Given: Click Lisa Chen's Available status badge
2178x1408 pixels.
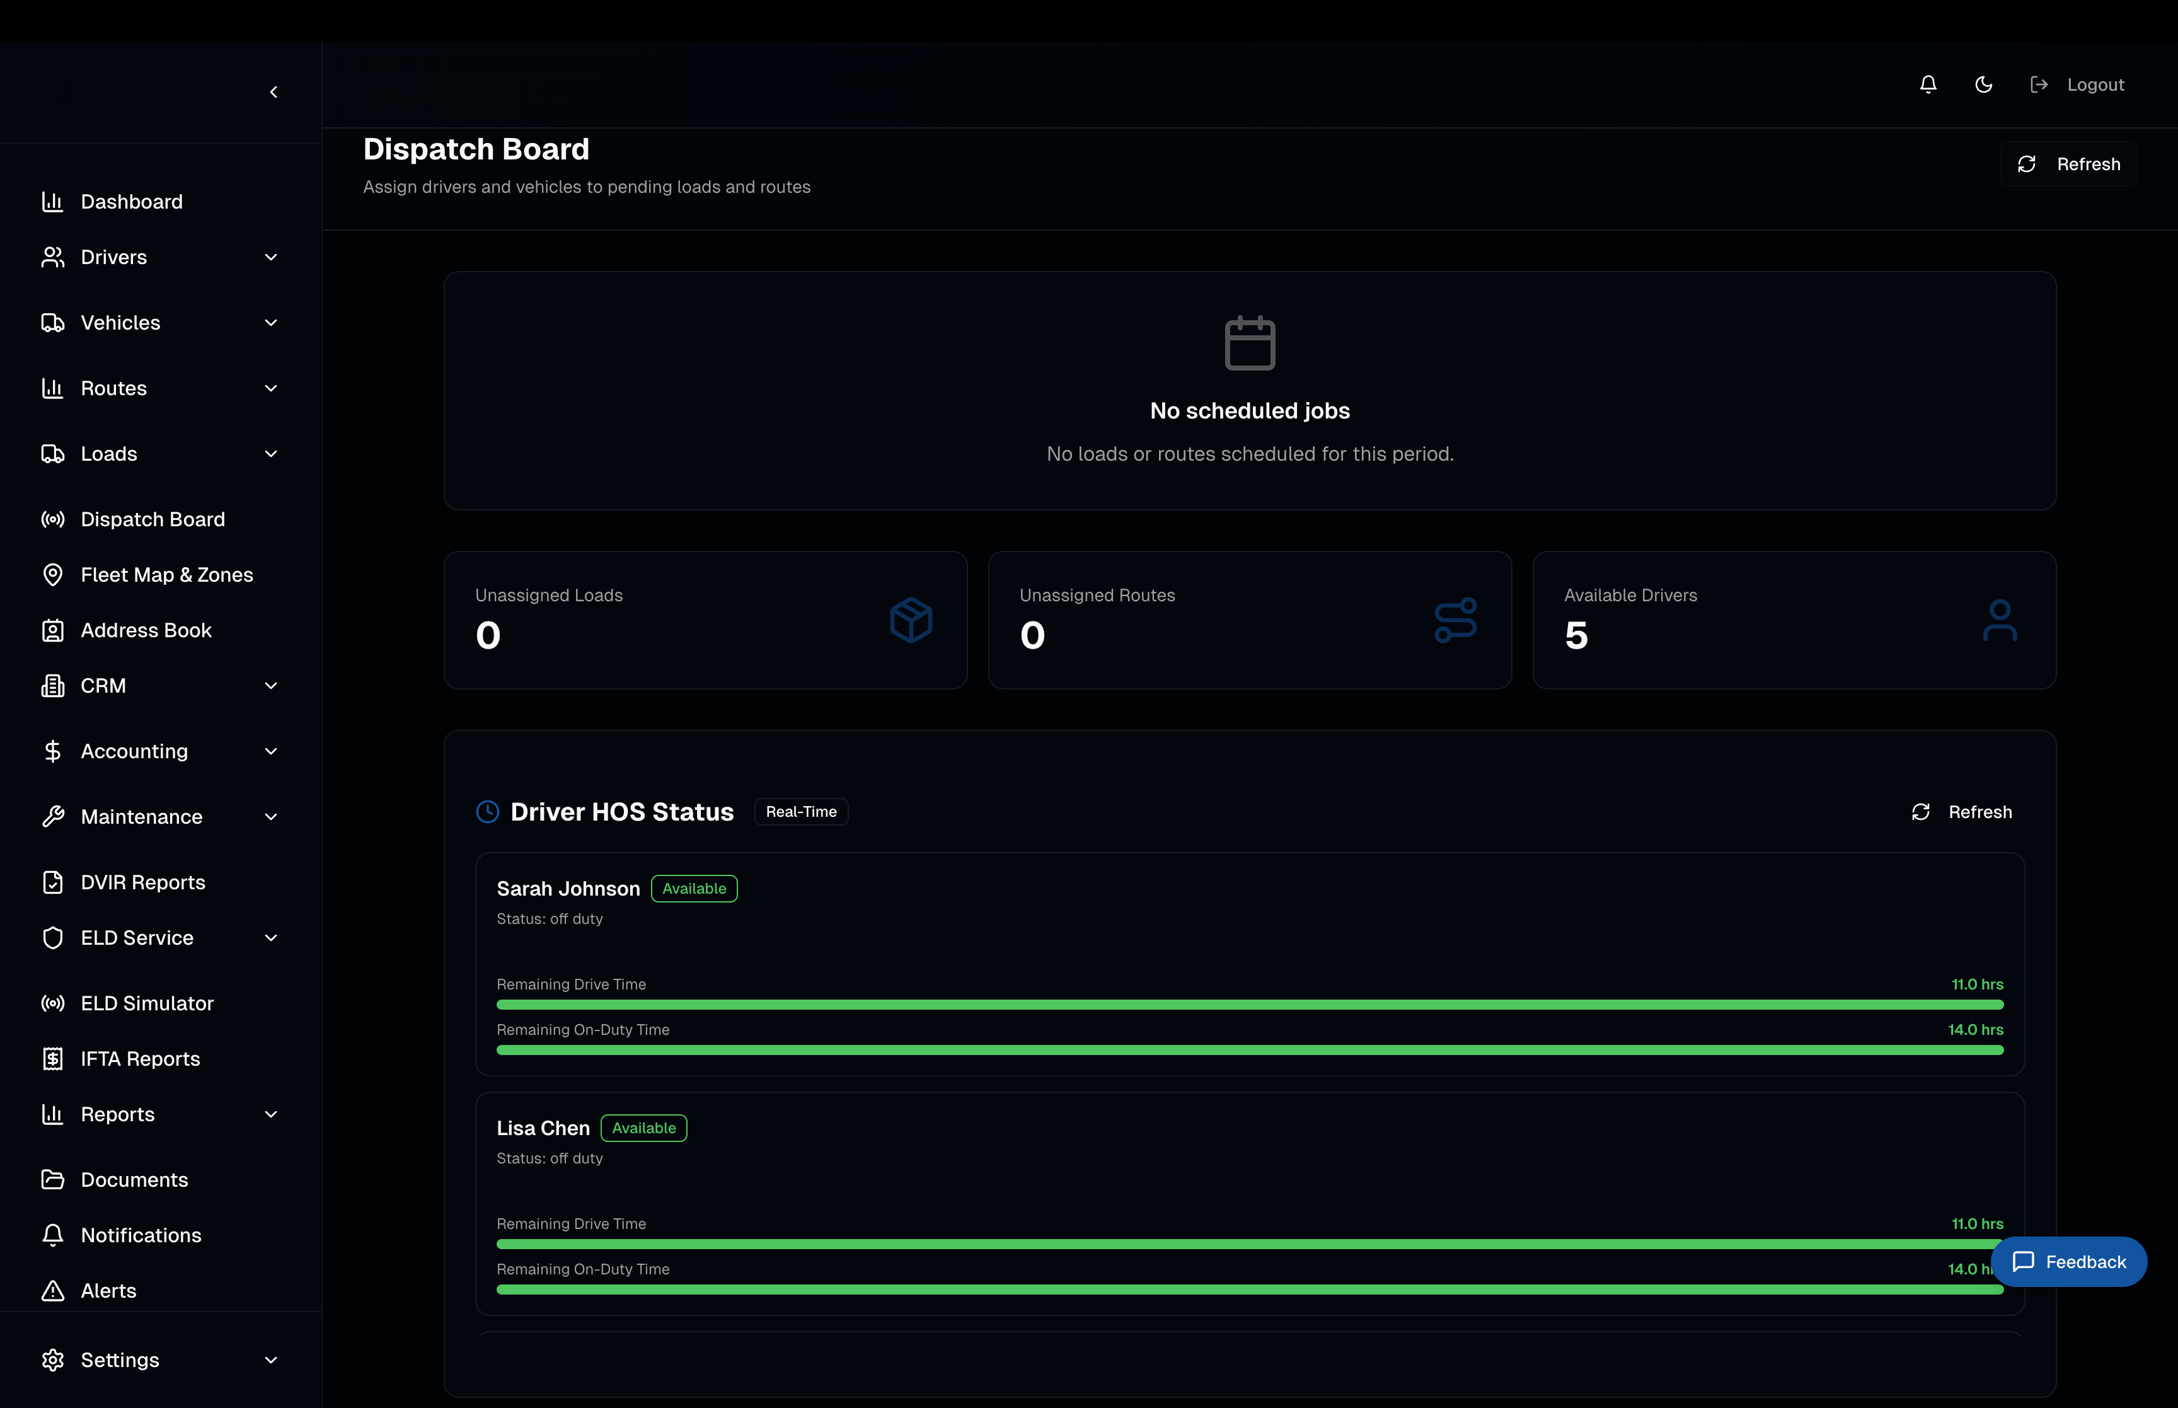Looking at the screenshot, I should point(643,1128).
